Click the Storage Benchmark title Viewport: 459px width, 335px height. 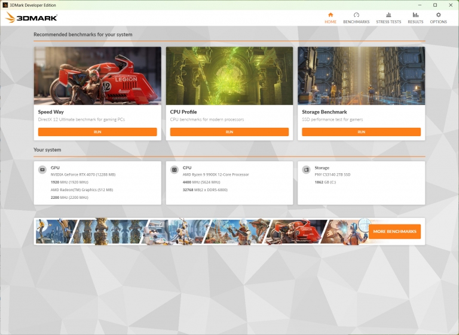325,112
